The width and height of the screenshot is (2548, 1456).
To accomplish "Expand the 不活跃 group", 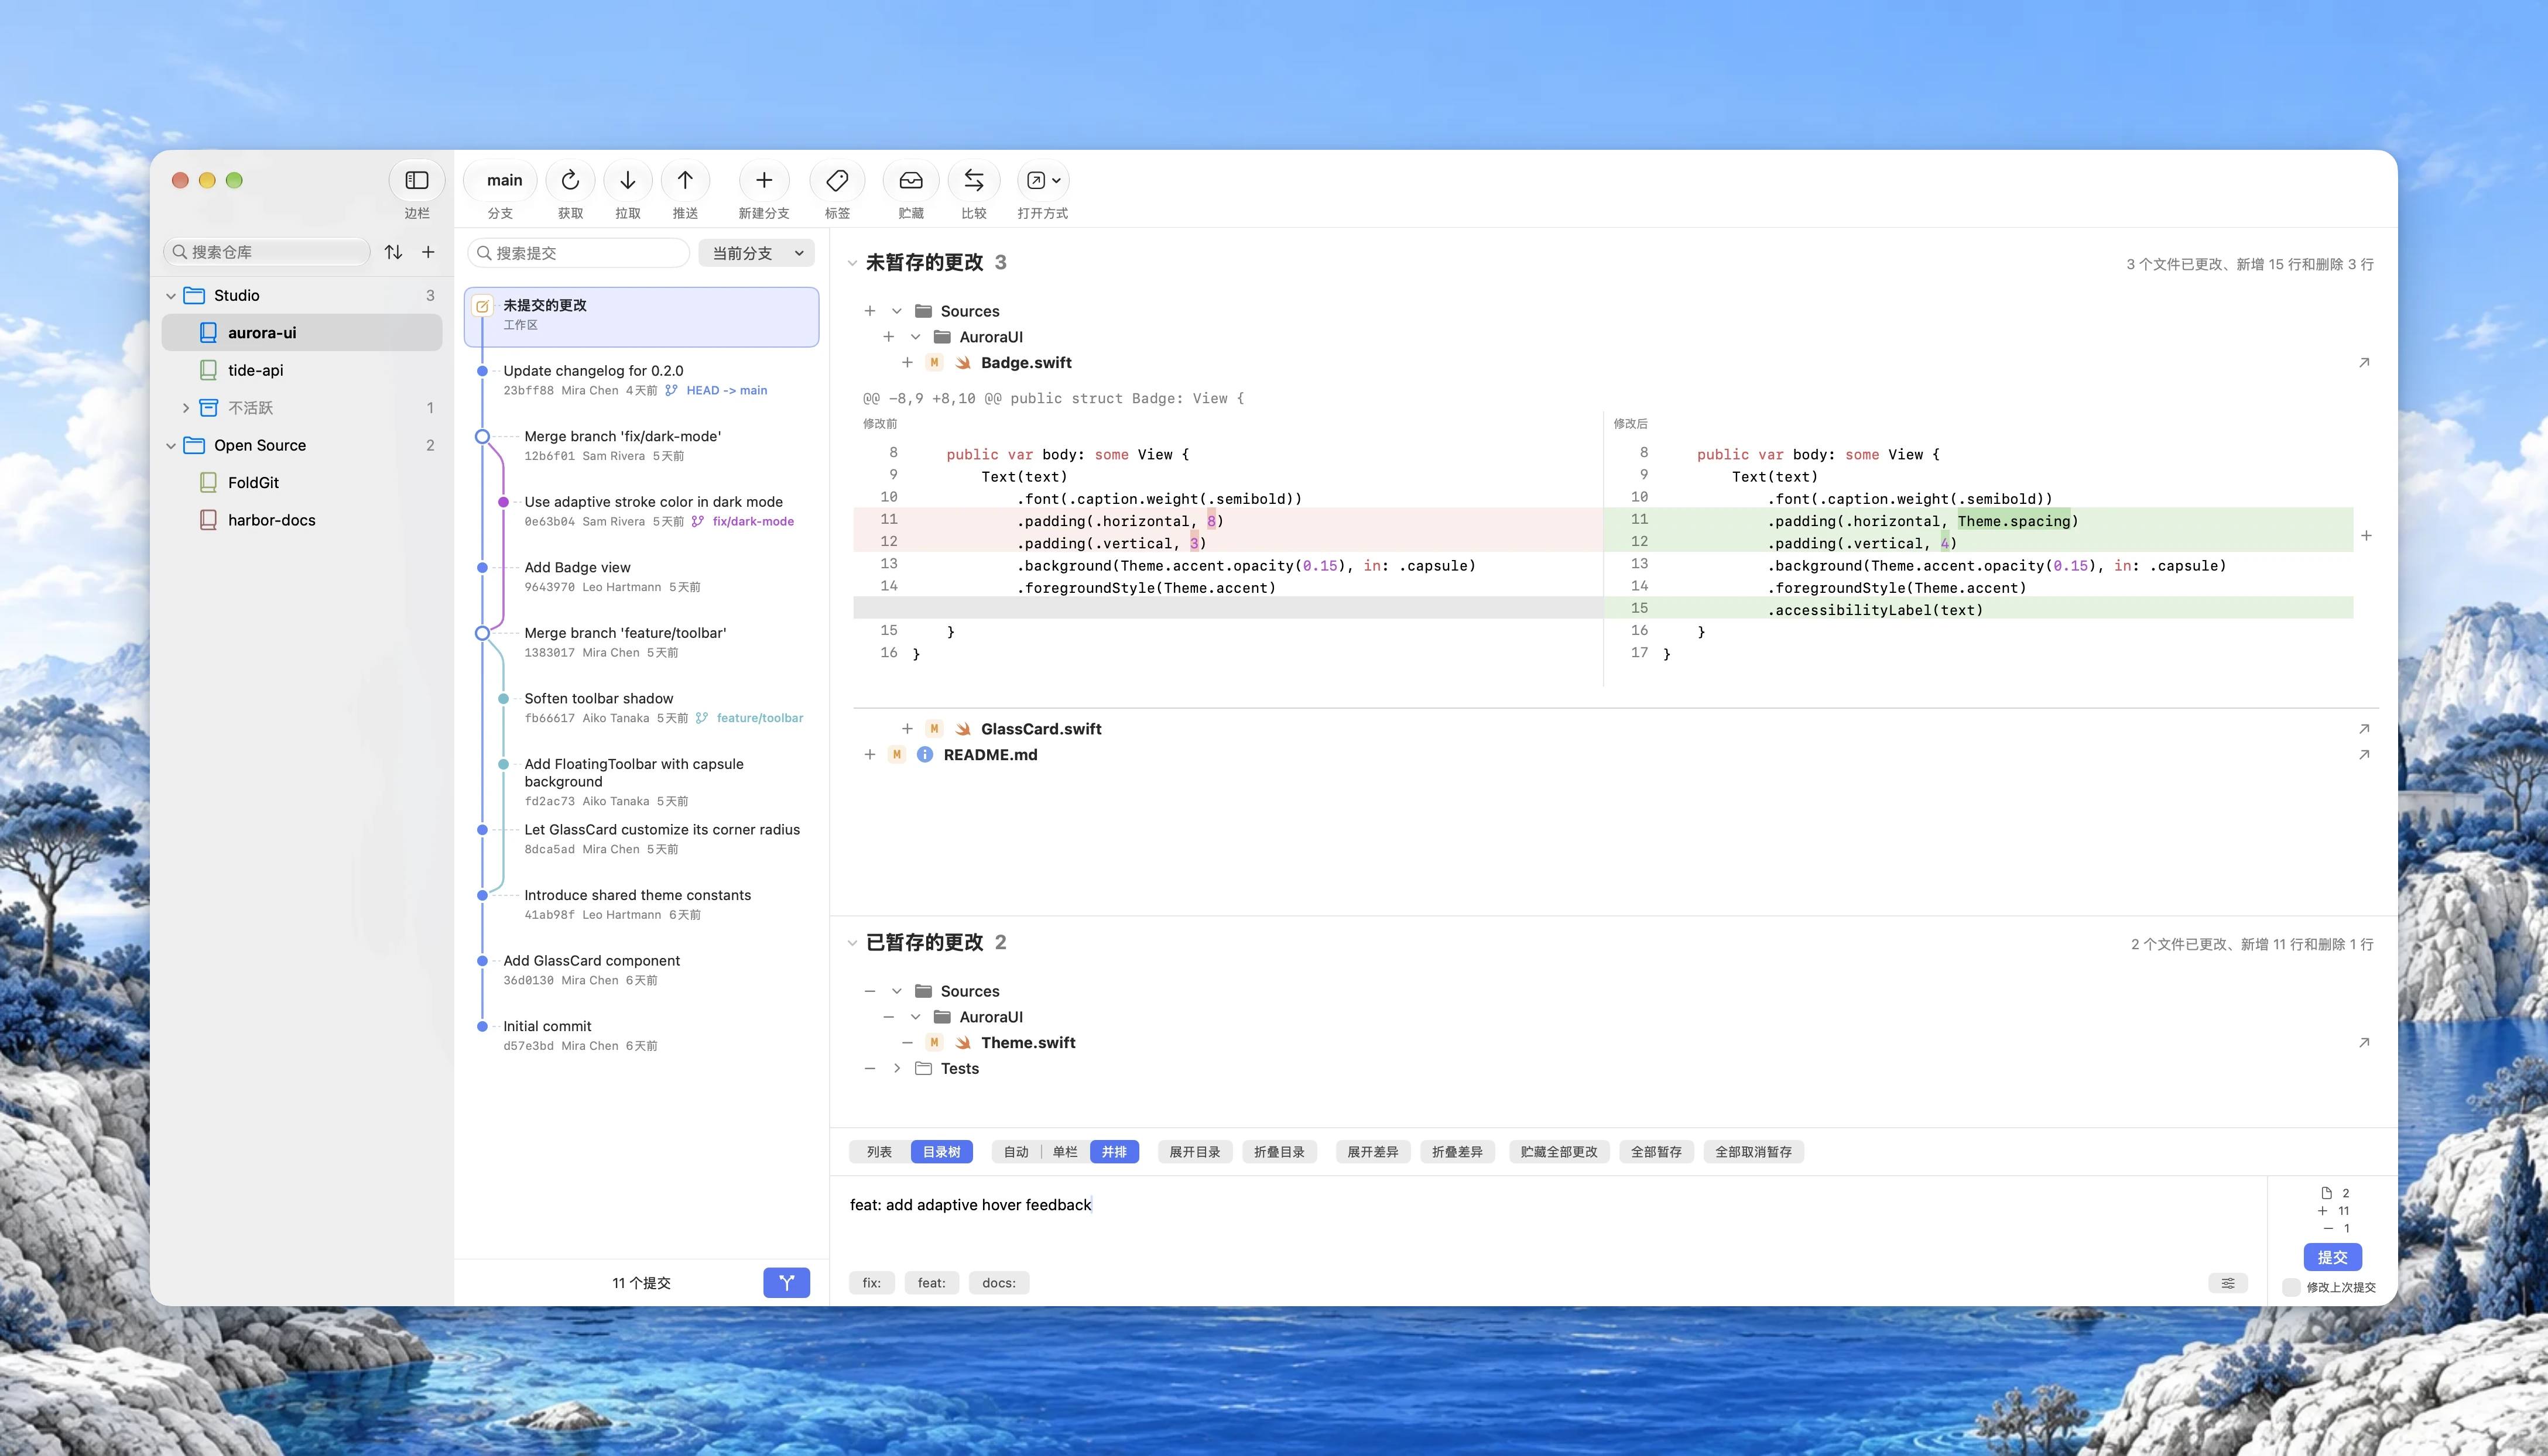I will 185,407.
